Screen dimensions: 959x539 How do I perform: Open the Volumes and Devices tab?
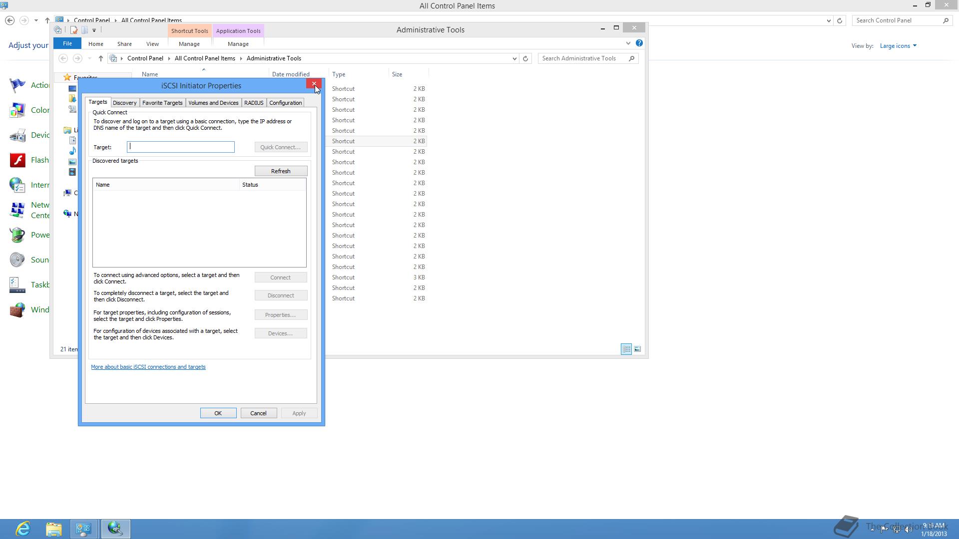pyautogui.click(x=213, y=103)
